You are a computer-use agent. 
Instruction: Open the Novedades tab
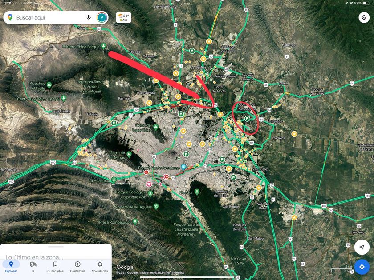tap(100, 267)
